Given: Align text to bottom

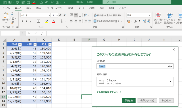Looking at the screenshot, I should coord(80,15).
